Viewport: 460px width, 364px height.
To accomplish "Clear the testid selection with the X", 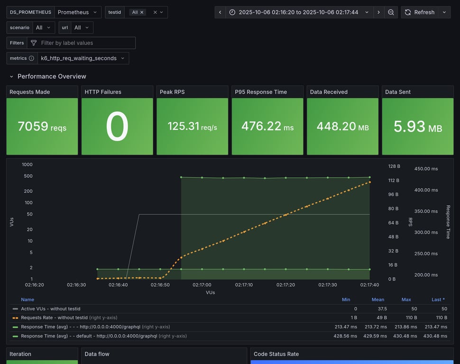I will [x=155, y=12].
